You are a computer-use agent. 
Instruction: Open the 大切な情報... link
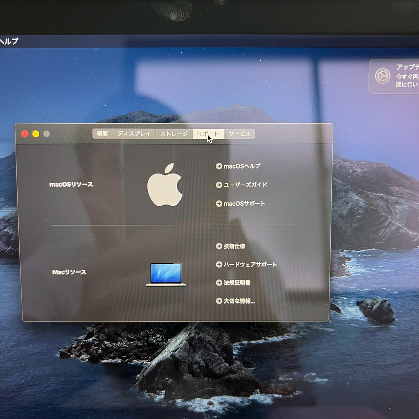click(239, 301)
